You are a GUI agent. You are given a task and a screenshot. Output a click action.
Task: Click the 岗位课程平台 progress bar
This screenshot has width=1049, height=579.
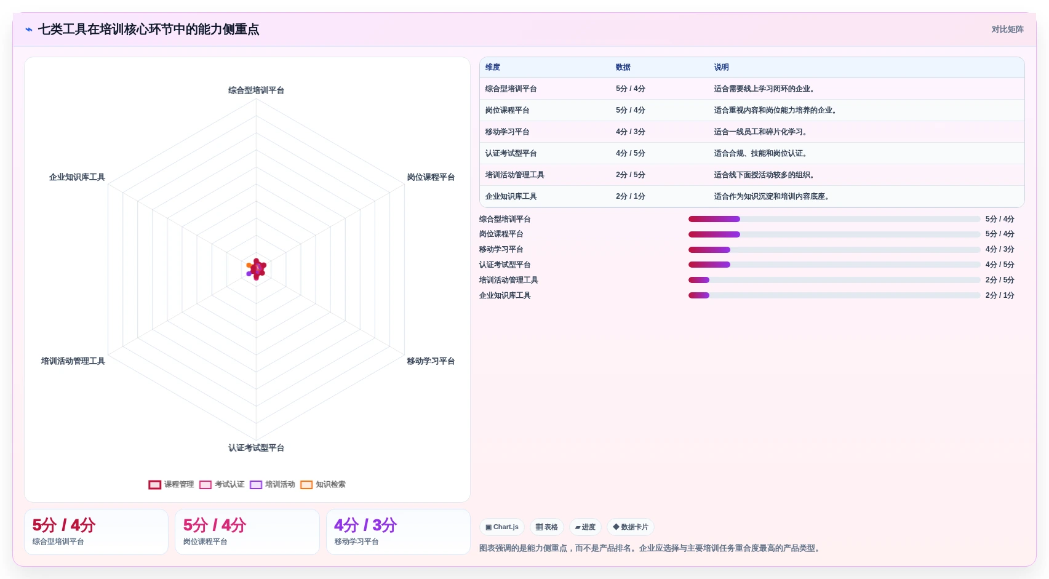[x=834, y=234]
